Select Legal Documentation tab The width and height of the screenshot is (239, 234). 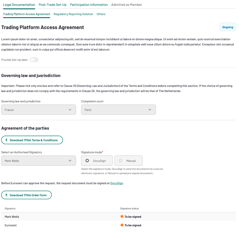[19, 5]
